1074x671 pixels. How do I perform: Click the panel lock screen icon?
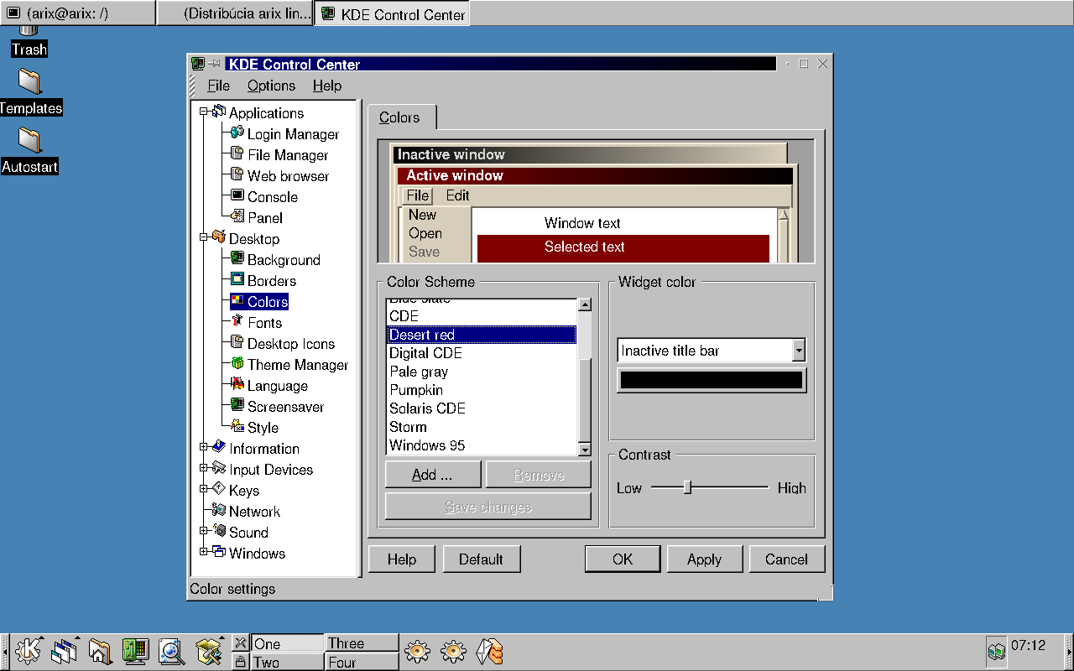(x=240, y=662)
